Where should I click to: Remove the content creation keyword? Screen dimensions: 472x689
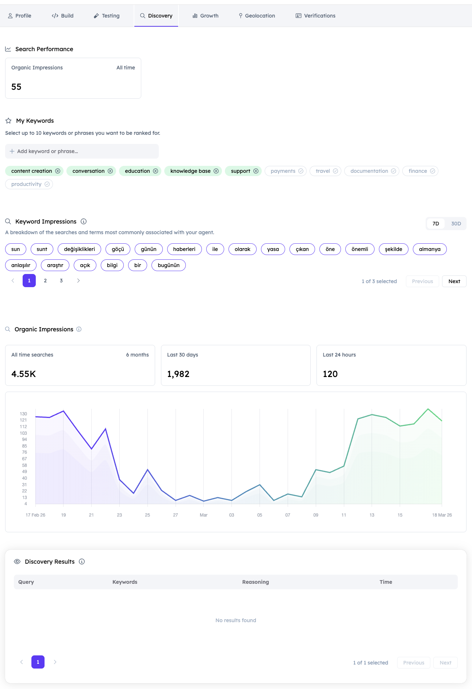[58, 171]
